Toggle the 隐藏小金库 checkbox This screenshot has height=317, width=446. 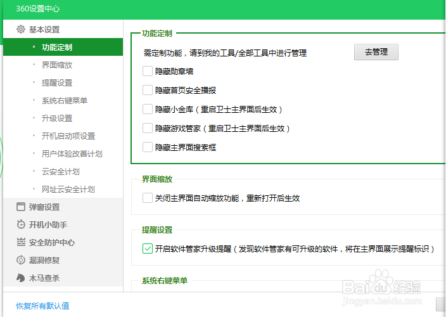point(148,109)
